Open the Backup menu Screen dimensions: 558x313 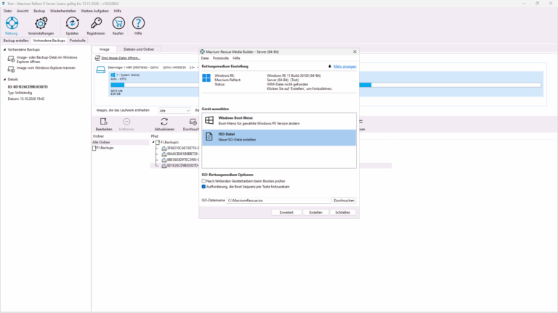(39, 11)
